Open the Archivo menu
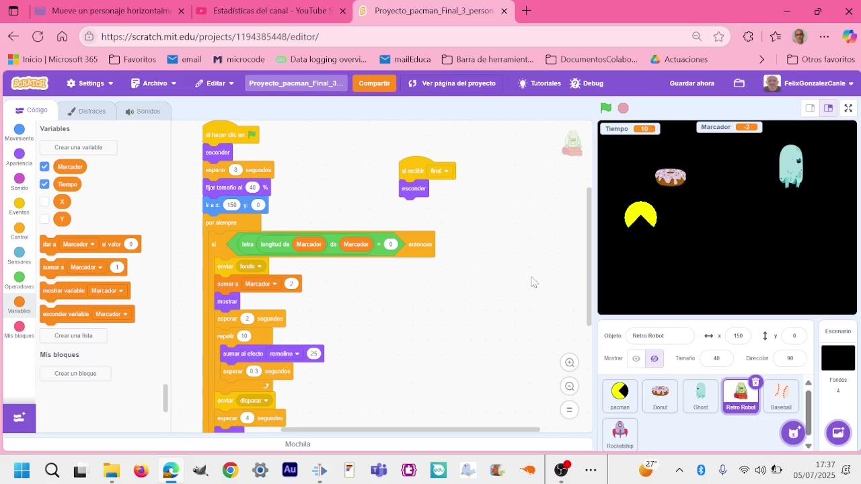This screenshot has height=484, width=861. click(x=154, y=83)
